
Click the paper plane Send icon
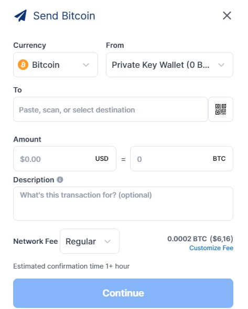[x=20, y=16]
